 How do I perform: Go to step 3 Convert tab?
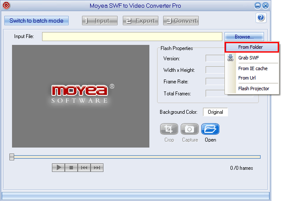(181, 21)
